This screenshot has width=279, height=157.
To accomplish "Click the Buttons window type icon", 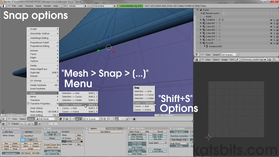I will click(x=4, y=124).
